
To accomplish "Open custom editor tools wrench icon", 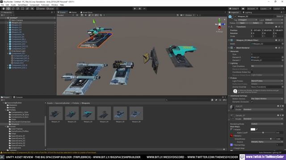I will 32,9.
